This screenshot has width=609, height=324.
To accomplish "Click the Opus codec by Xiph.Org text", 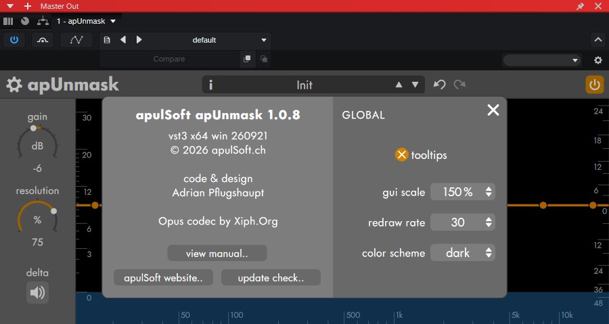I will click(218, 221).
